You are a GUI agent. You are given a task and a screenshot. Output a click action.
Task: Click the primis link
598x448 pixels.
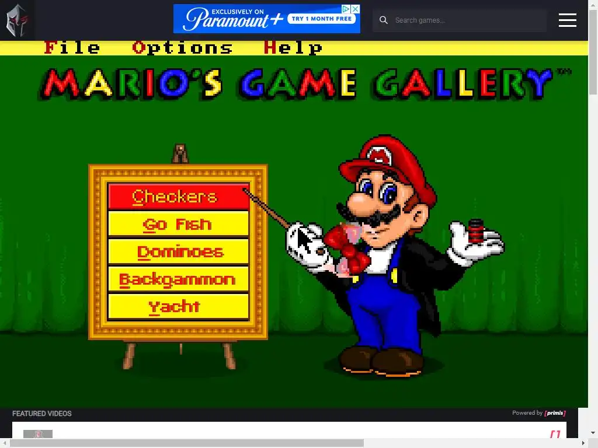tap(555, 413)
